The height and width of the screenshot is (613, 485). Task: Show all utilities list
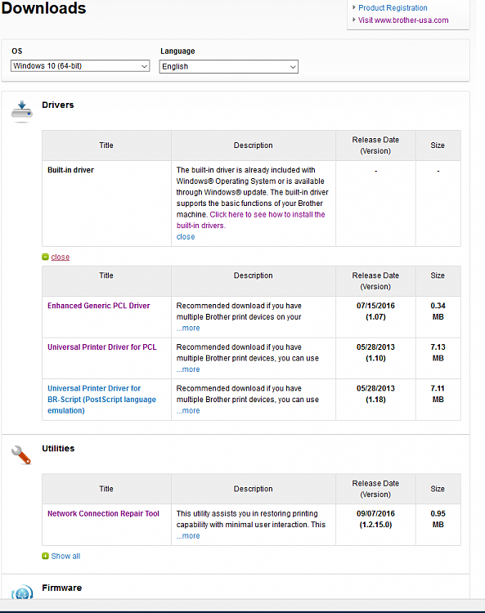(65, 556)
